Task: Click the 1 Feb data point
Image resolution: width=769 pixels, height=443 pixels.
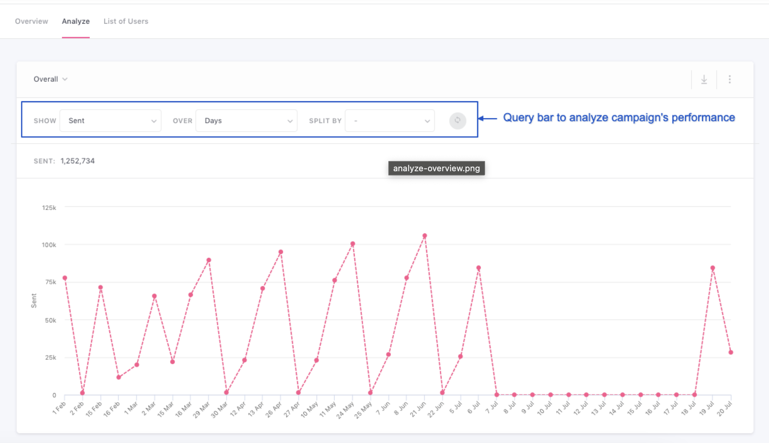Action: (x=65, y=278)
